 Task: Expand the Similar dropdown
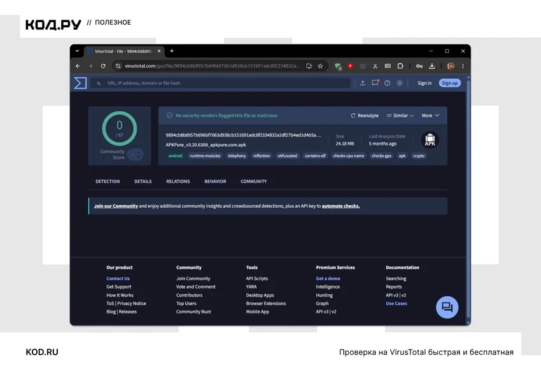(400, 116)
